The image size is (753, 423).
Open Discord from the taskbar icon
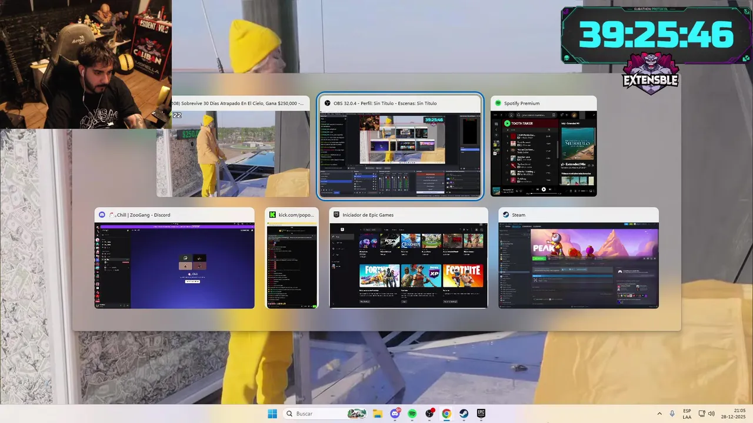tap(395, 414)
